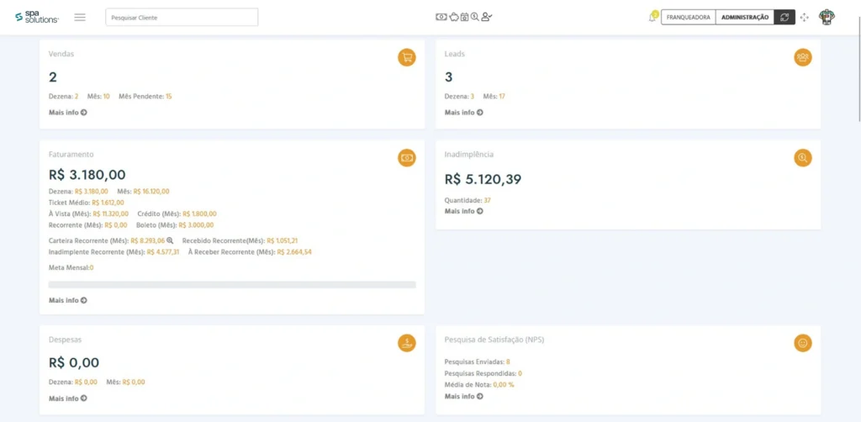The width and height of the screenshot is (861, 422).
Task: Click the user check icon
Action: point(487,17)
